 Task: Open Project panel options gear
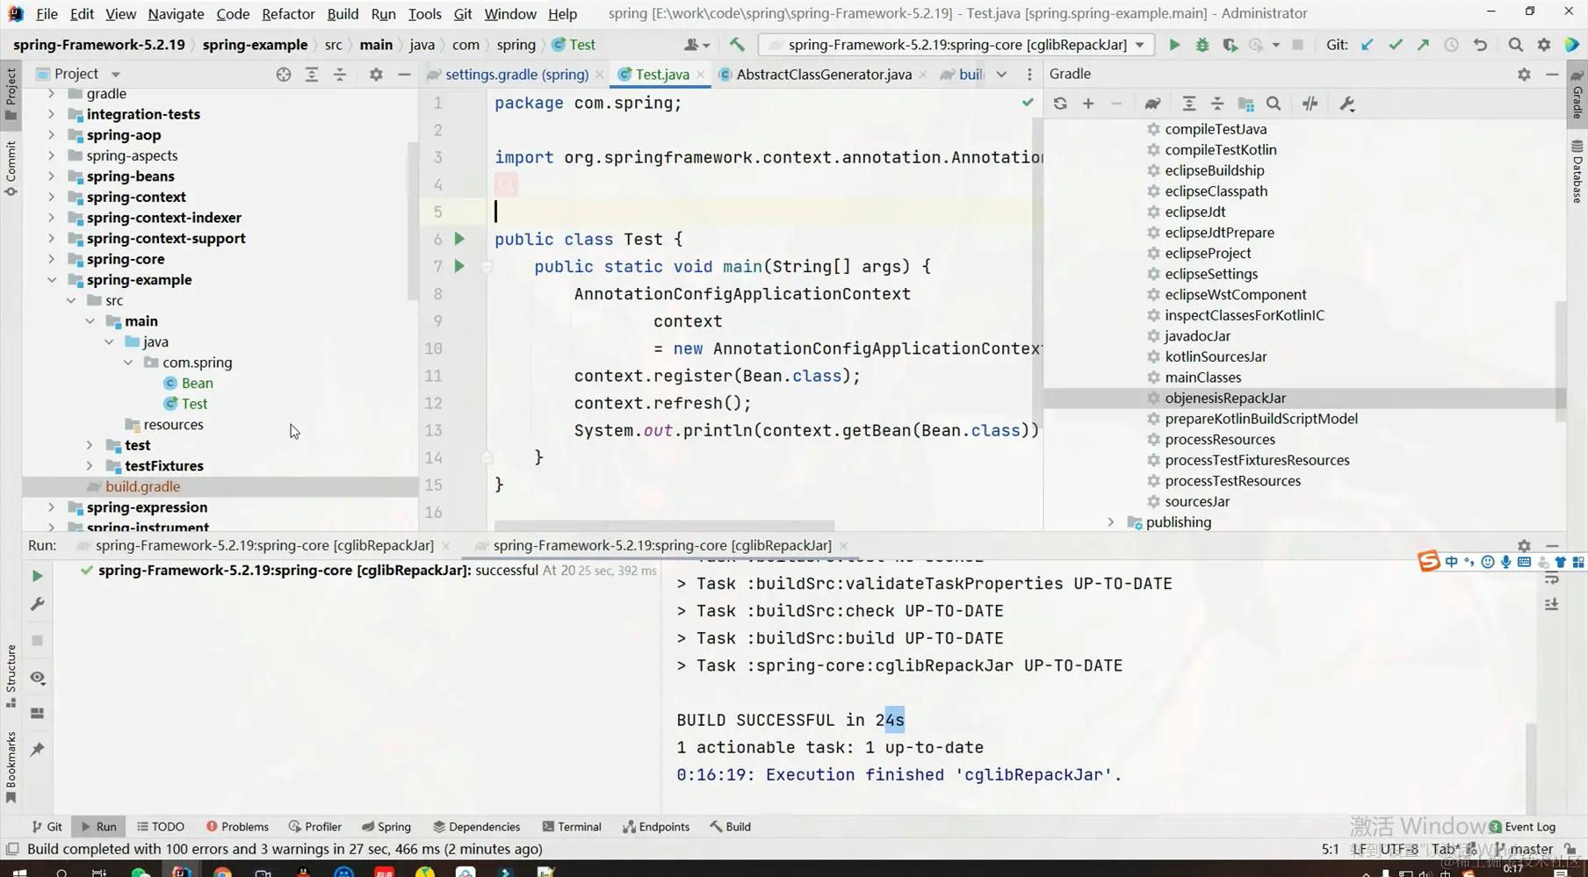tap(376, 75)
